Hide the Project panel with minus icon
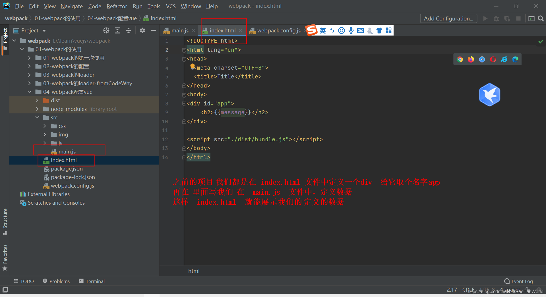This screenshot has width=546, height=297. [x=154, y=30]
